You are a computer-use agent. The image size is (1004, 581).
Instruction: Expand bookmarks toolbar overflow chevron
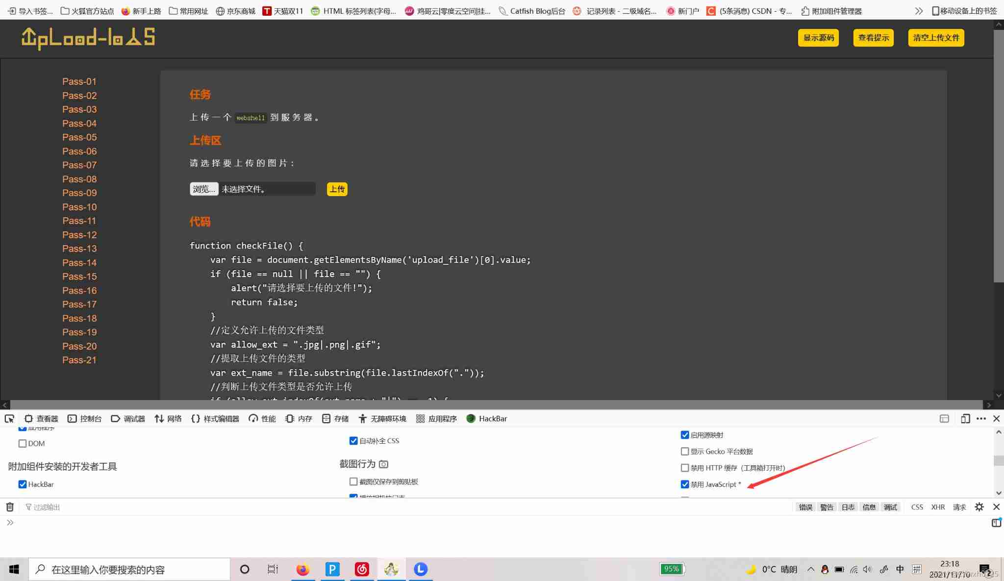tap(919, 11)
